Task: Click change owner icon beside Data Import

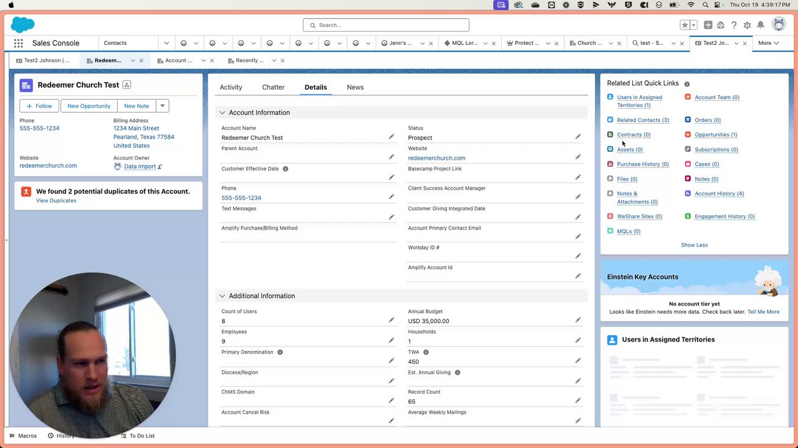Action: tap(160, 167)
